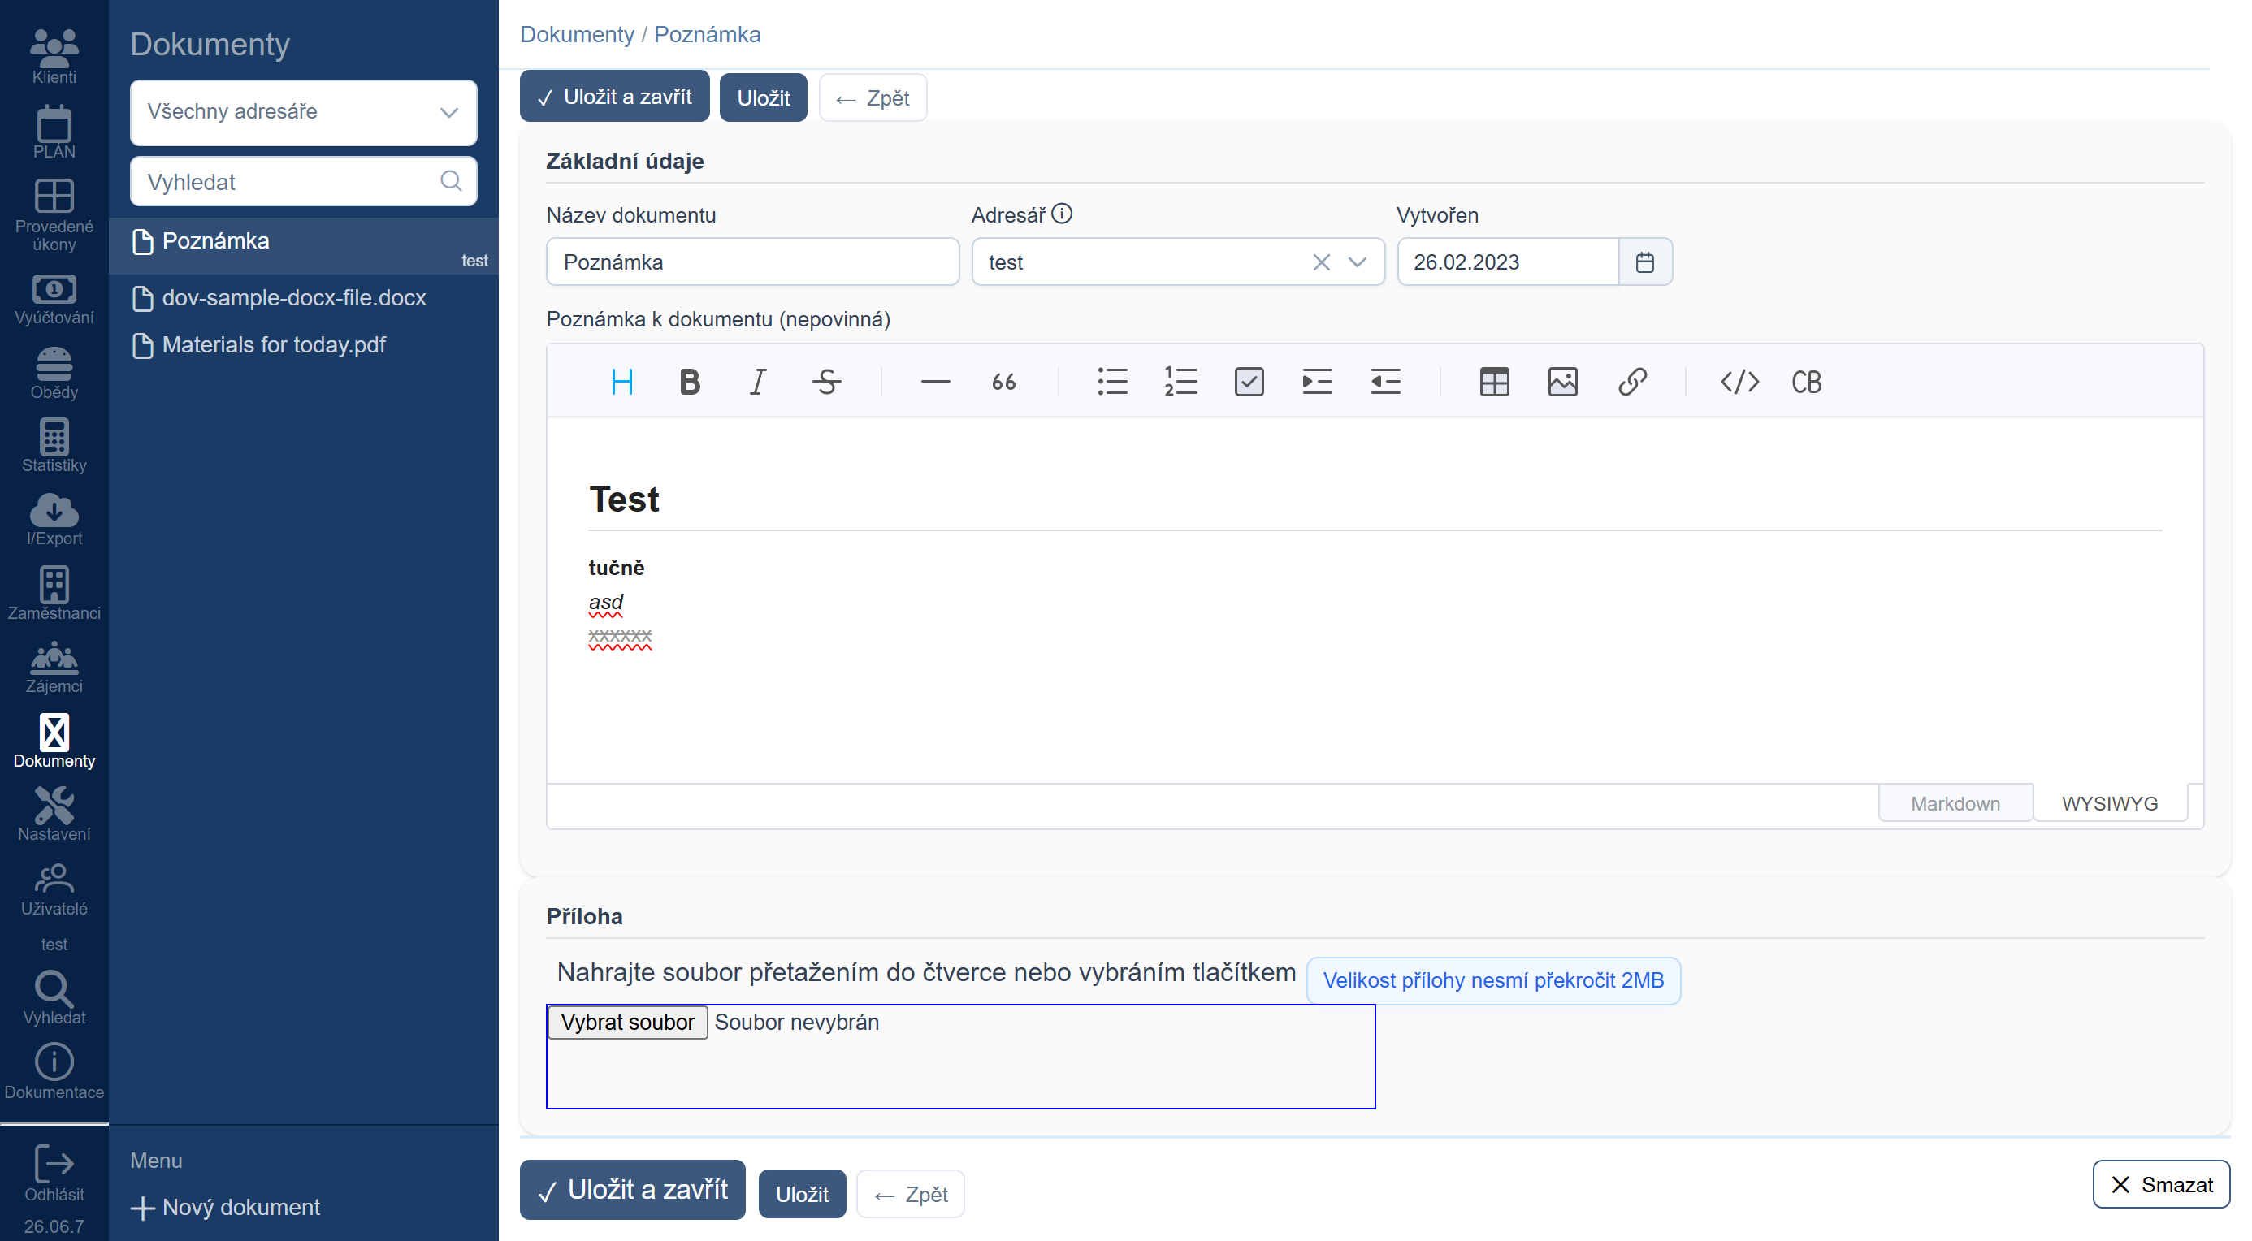This screenshot has height=1241, width=2252.
Task: Open Nastavení settings section
Action: (x=54, y=814)
